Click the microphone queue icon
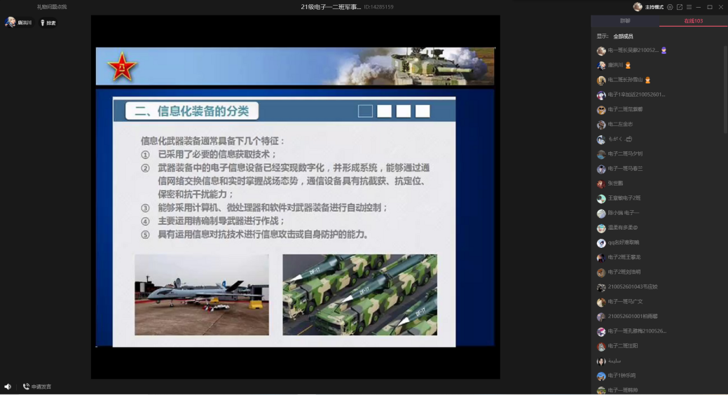Image resolution: width=728 pixels, height=395 pixels. point(43,23)
